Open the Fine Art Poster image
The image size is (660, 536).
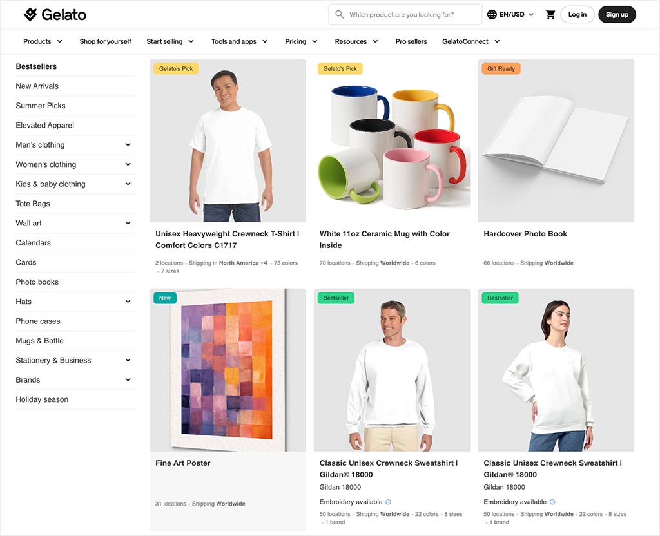228,370
